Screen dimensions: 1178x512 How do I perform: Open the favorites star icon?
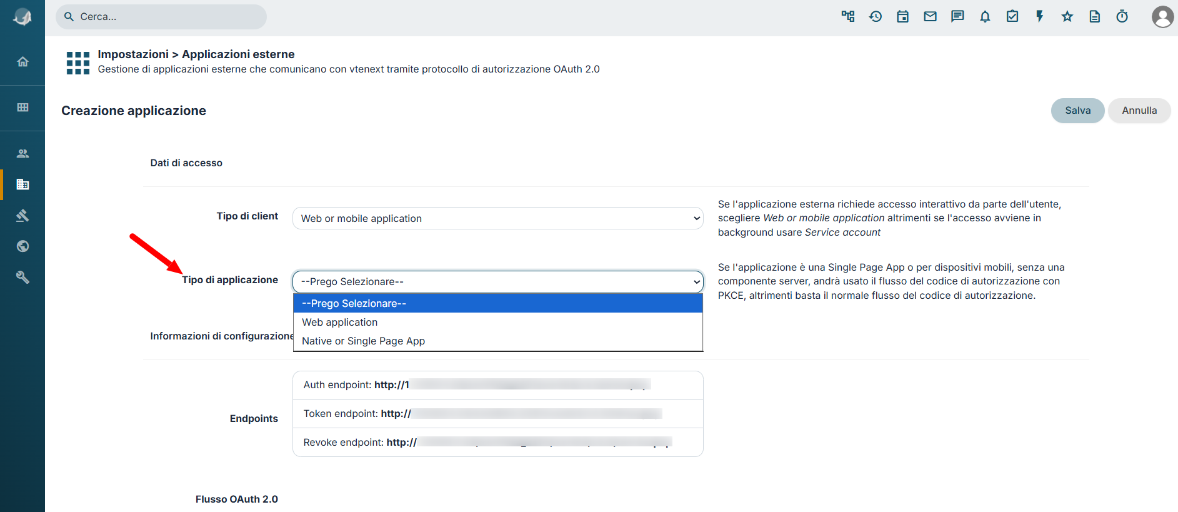(x=1067, y=16)
